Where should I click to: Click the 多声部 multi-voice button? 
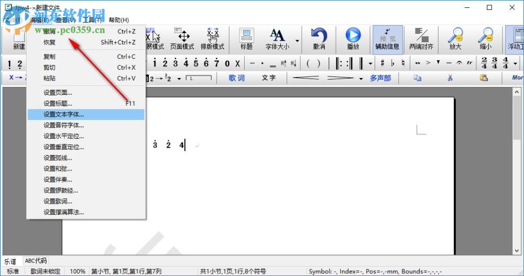[380, 78]
